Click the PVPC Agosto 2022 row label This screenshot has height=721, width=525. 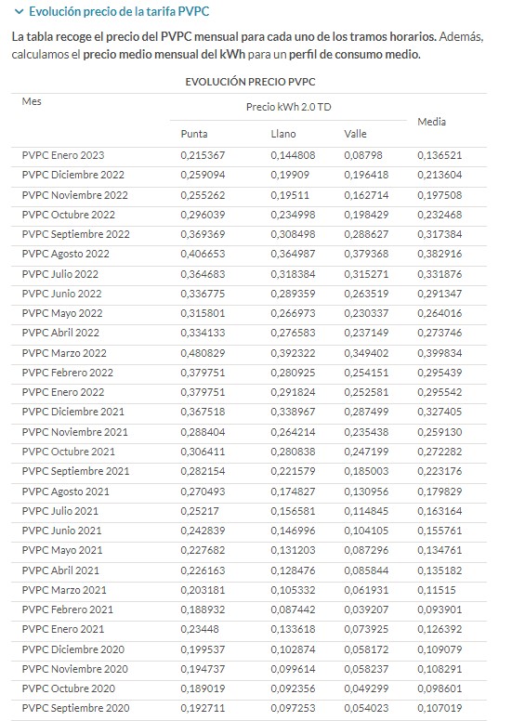click(66, 254)
